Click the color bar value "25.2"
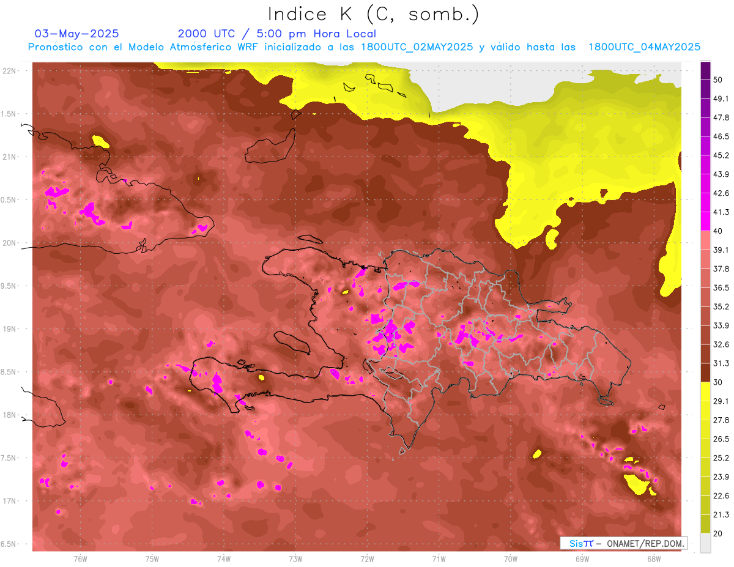The height and width of the screenshot is (567, 734). coord(722,458)
